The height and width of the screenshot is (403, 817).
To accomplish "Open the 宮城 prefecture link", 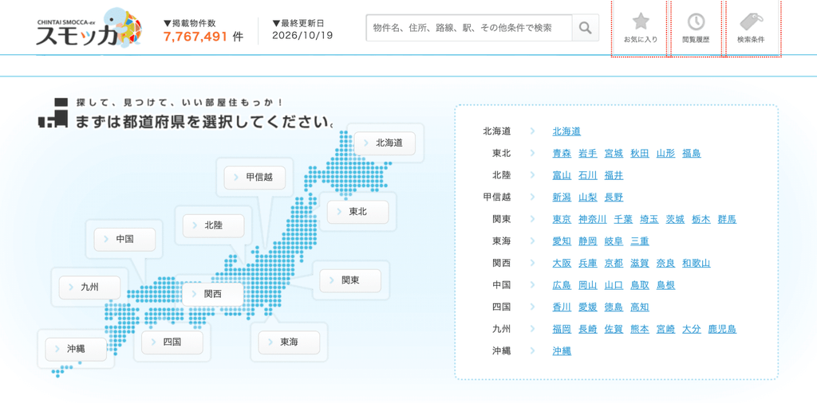I will [x=614, y=154].
